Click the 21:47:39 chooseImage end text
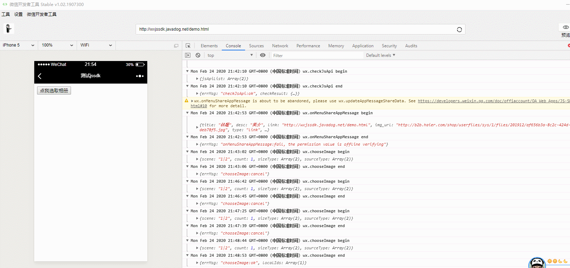570x268 pixels. coord(268,226)
